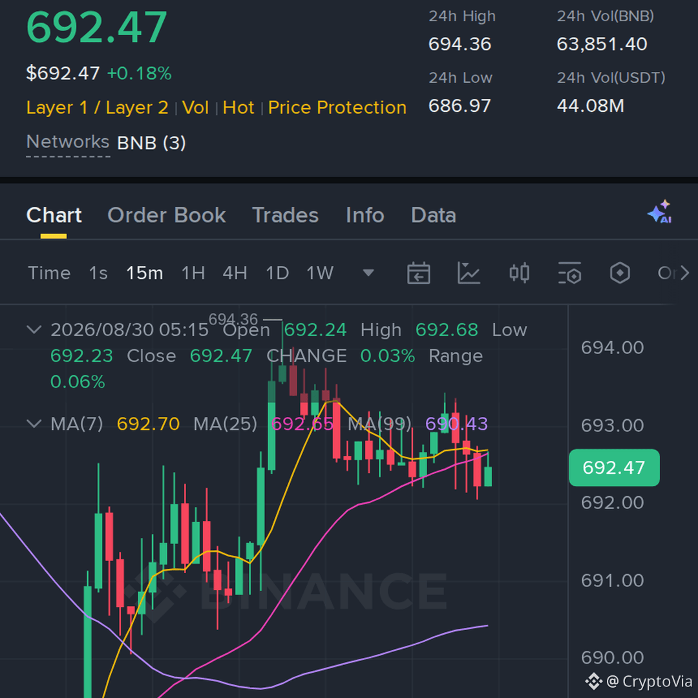698x698 pixels.
Task: Select the 1D interval
Action: 277,273
